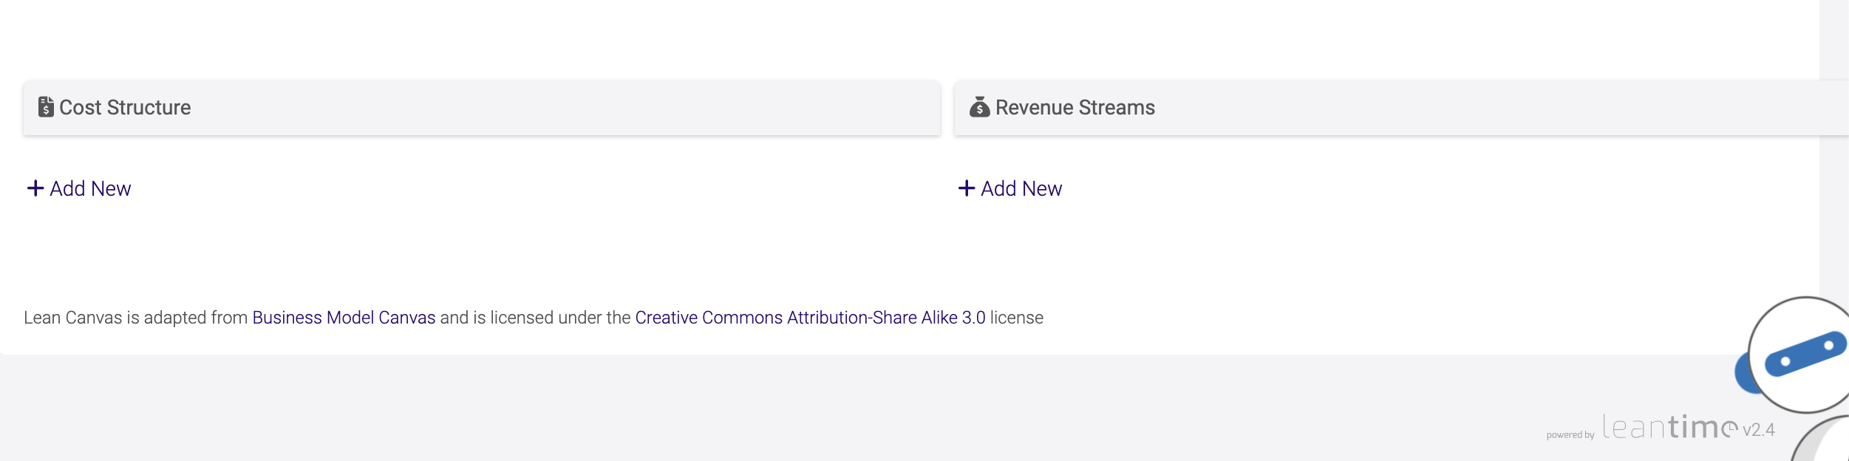
Task: Open Creative Commons Attribution-Share Alike 3.0 link
Action: (809, 318)
